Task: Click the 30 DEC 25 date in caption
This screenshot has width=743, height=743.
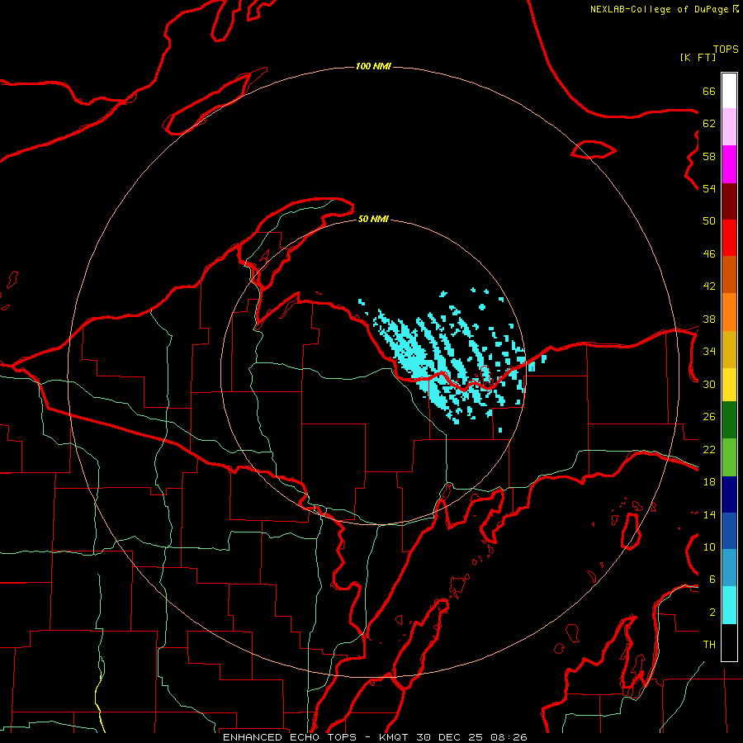Action: tap(449, 737)
